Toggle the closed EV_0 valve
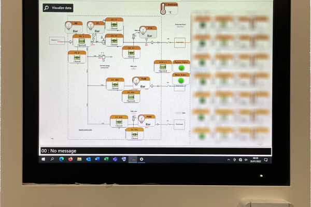Screen dimensions: 311x207 click(77, 57)
